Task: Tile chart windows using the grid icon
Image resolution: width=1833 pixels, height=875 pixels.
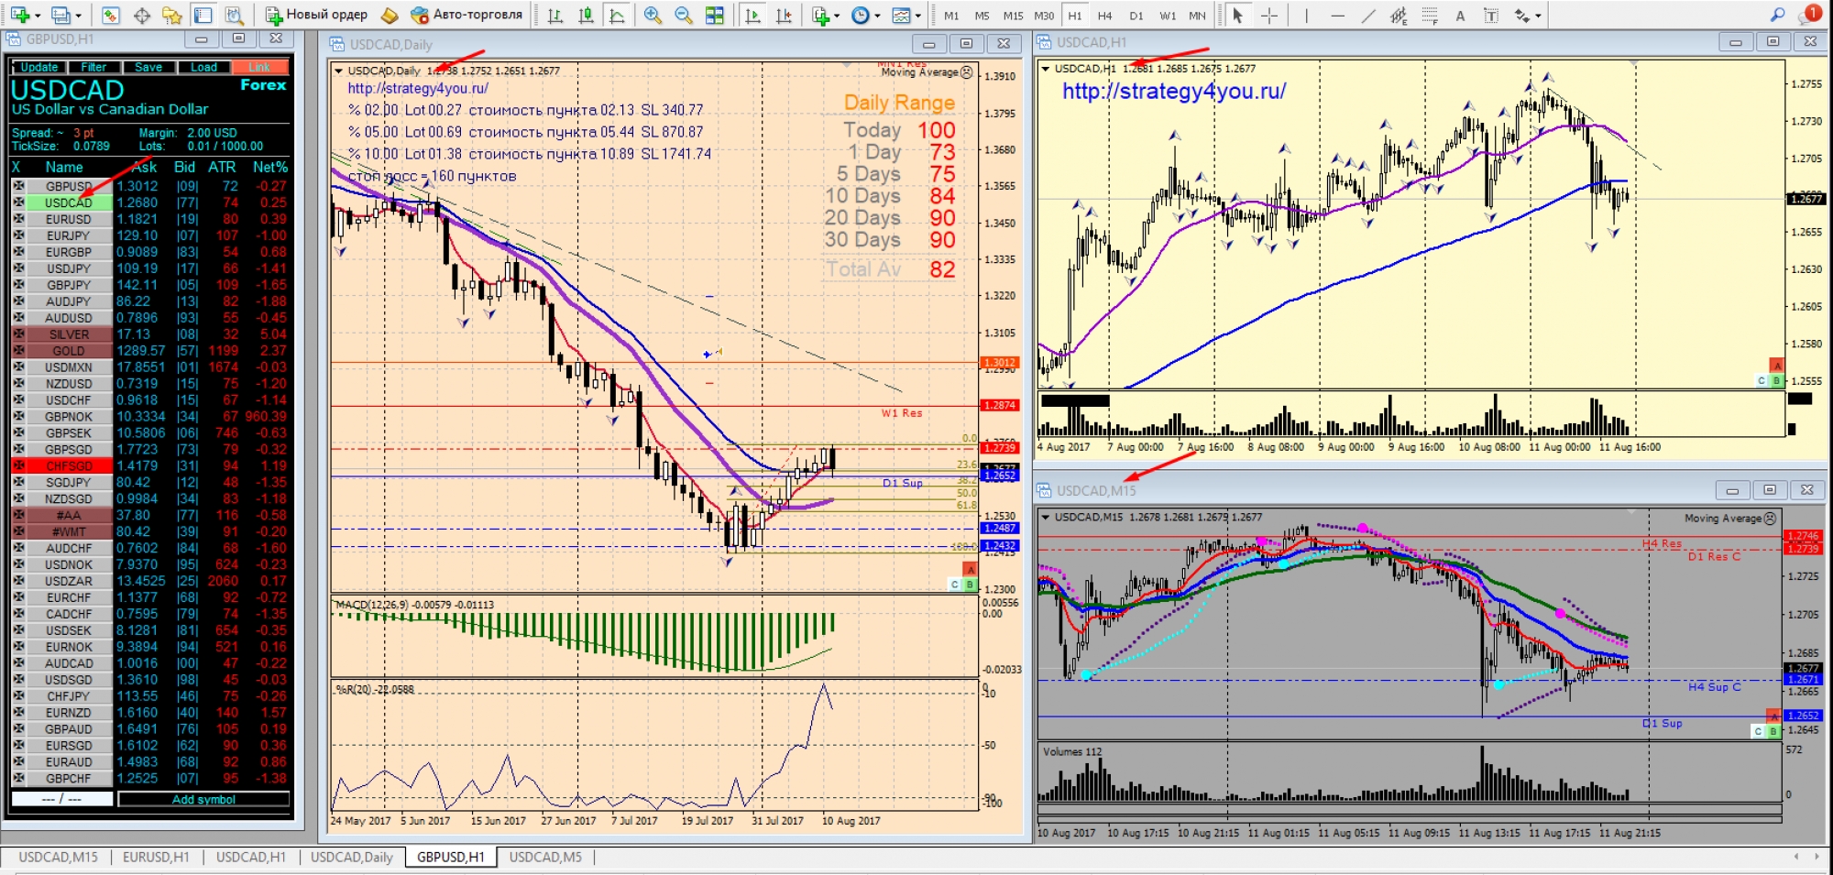Action: pyautogui.click(x=715, y=16)
